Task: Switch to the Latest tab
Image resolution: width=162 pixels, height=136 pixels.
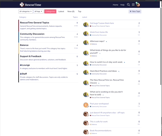Action: 61,12
